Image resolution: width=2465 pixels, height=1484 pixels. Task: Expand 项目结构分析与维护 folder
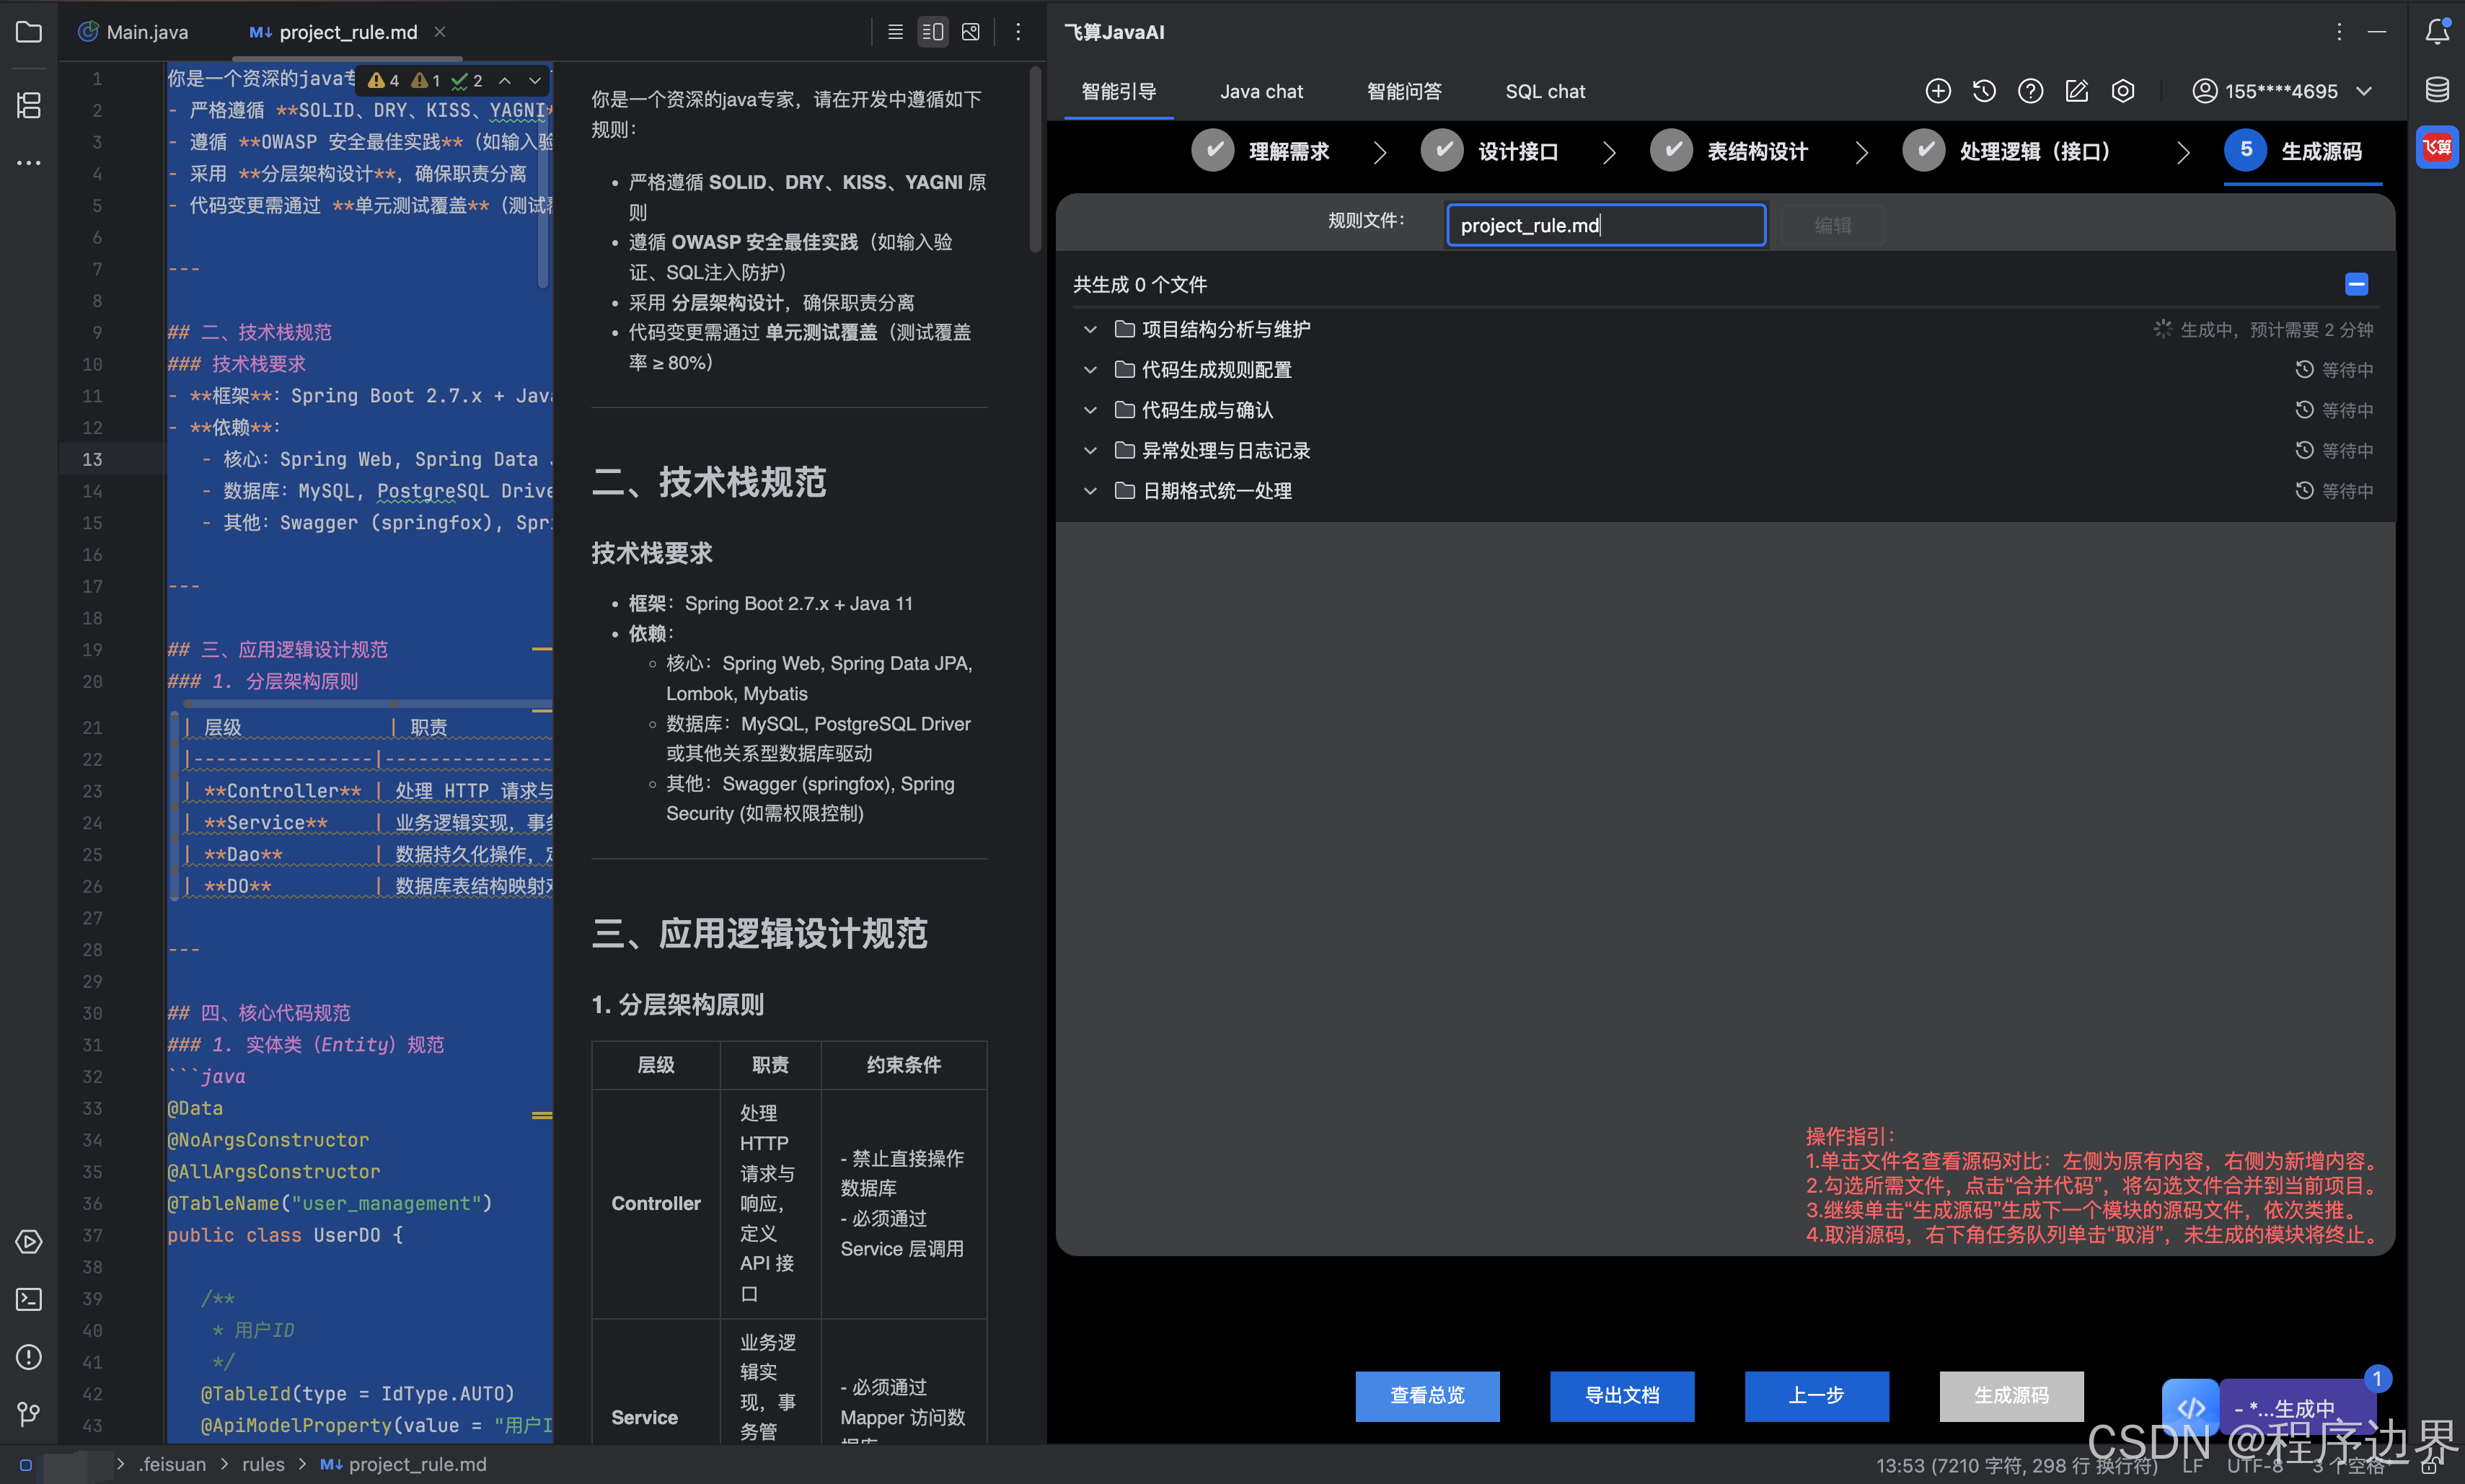tap(1090, 329)
